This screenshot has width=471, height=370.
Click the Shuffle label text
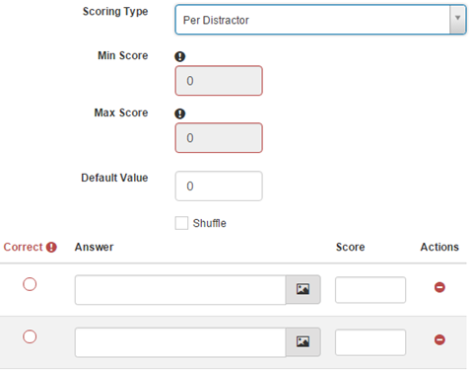[210, 223]
